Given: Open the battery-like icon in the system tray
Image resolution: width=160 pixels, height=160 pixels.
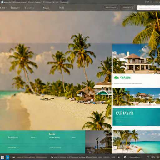Looking at the screenshot, I should [153, 157].
